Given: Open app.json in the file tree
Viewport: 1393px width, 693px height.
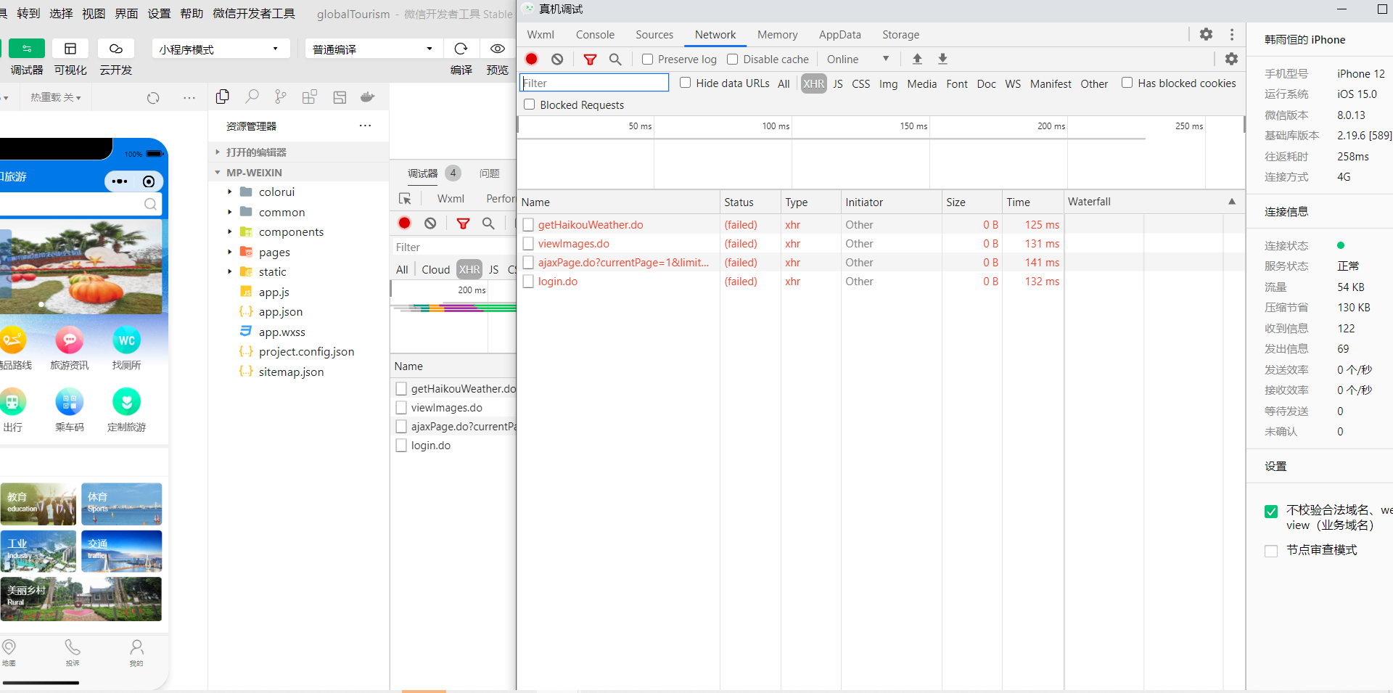Looking at the screenshot, I should [x=281, y=312].
